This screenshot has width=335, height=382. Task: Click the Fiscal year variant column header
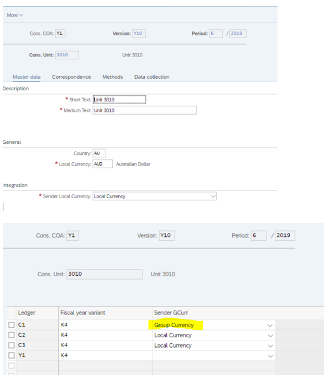click(106, 313)
